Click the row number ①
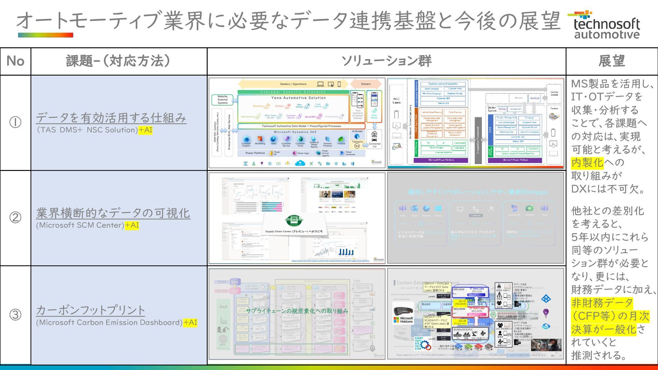This screenshot has height=370, width=658. (x=15, y=122)
